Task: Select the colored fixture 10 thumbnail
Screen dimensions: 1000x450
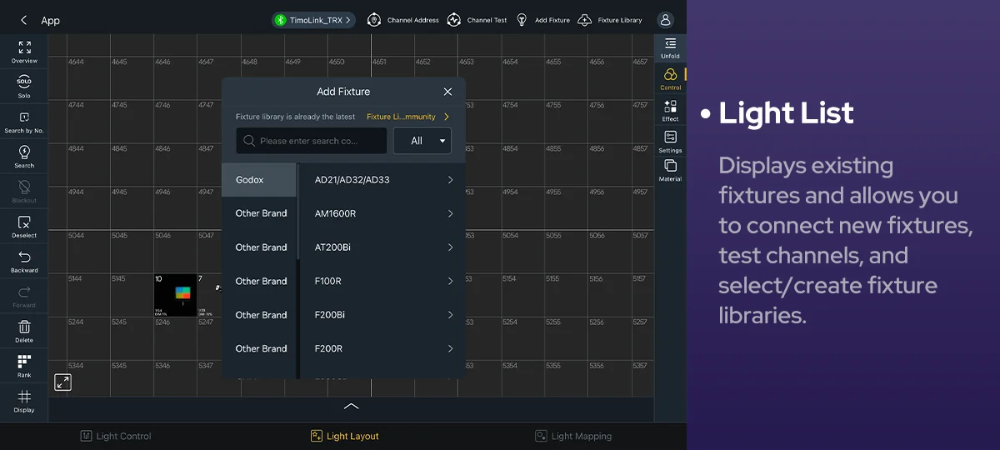Action: coord(175,295)
